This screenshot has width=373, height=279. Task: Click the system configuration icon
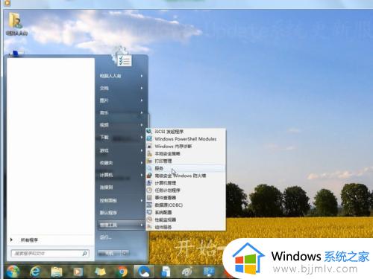click(149, 212)
